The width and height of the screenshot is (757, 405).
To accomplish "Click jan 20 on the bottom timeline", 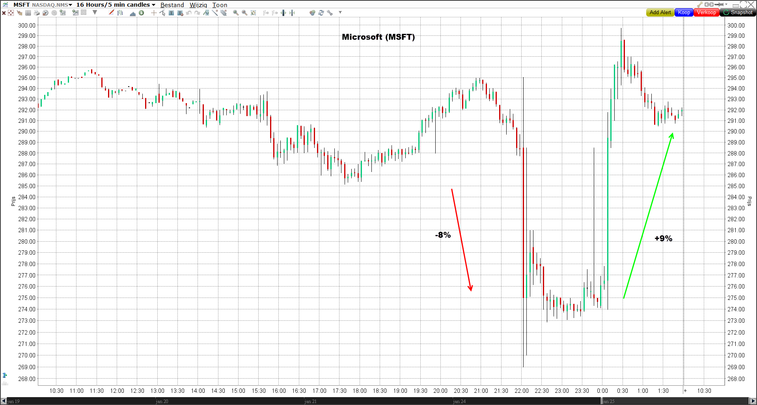I will [162, 401].
